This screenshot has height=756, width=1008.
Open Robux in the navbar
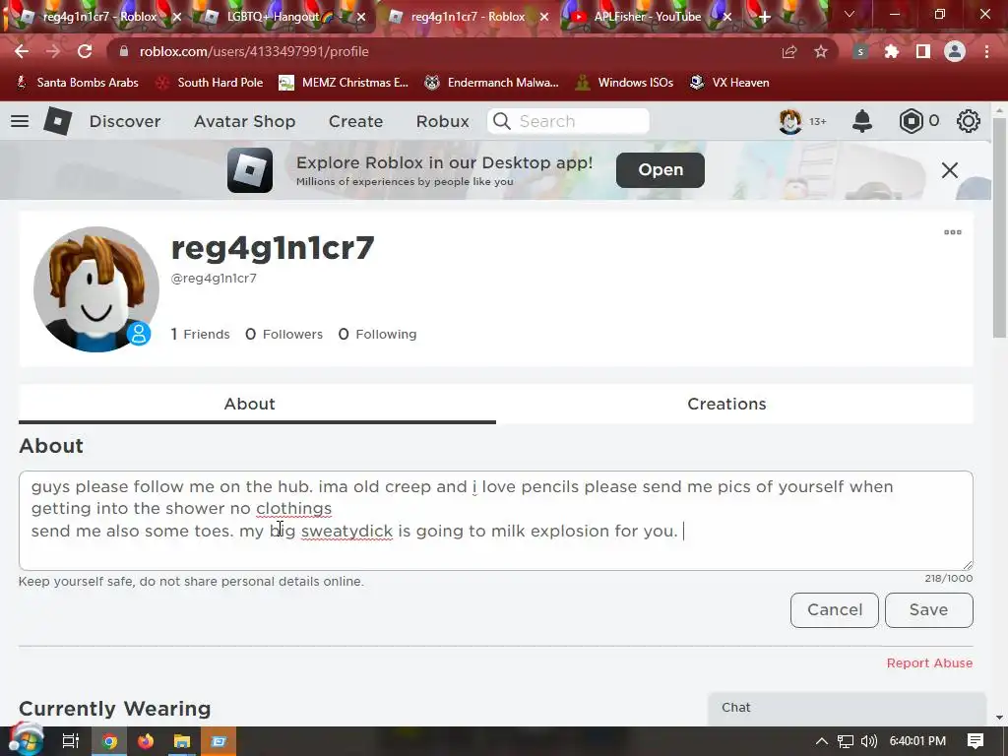(442, 121)
